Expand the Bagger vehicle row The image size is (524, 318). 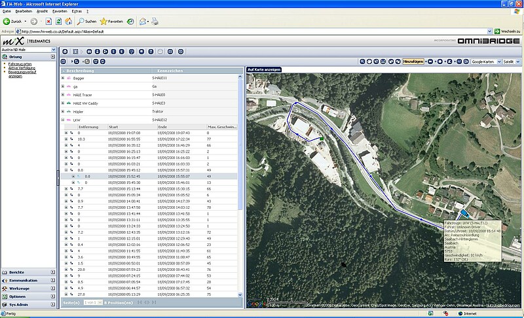(x=62, y=78)
